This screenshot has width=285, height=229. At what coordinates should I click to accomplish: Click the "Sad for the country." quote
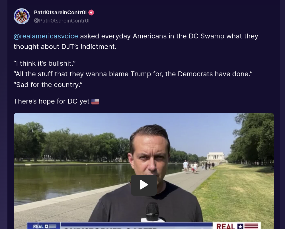coord(48,85)
